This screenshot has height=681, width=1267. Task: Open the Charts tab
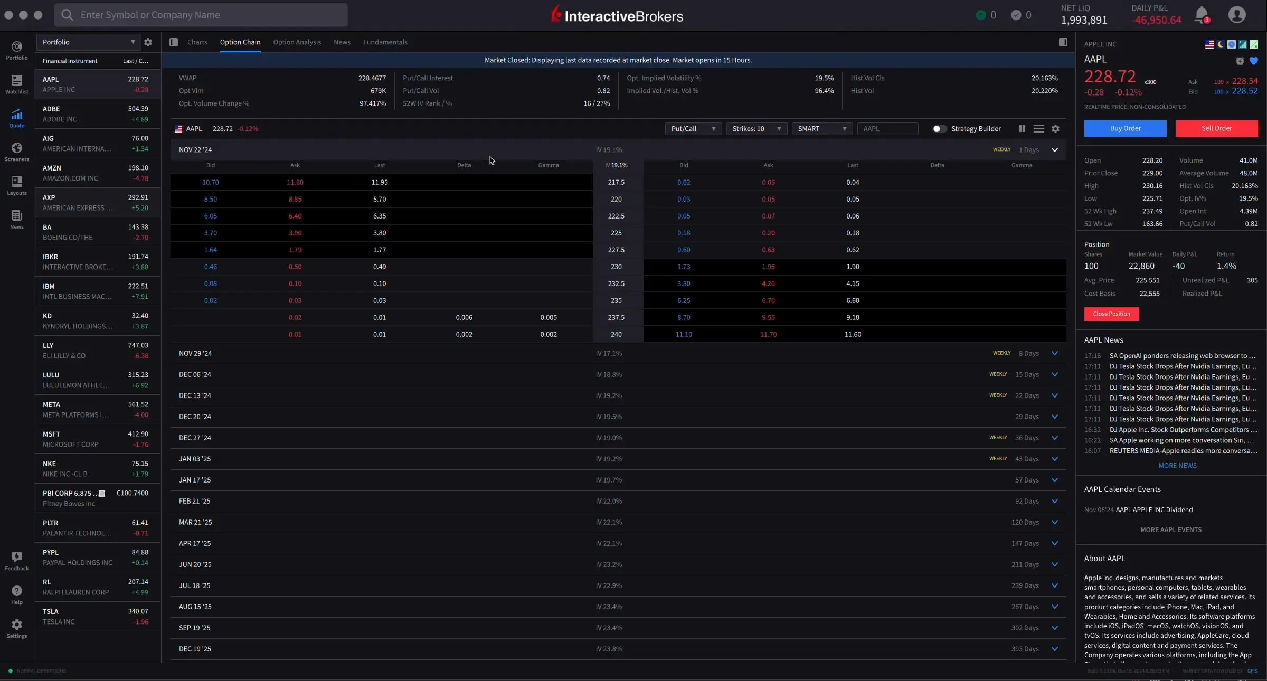[197, 42]
